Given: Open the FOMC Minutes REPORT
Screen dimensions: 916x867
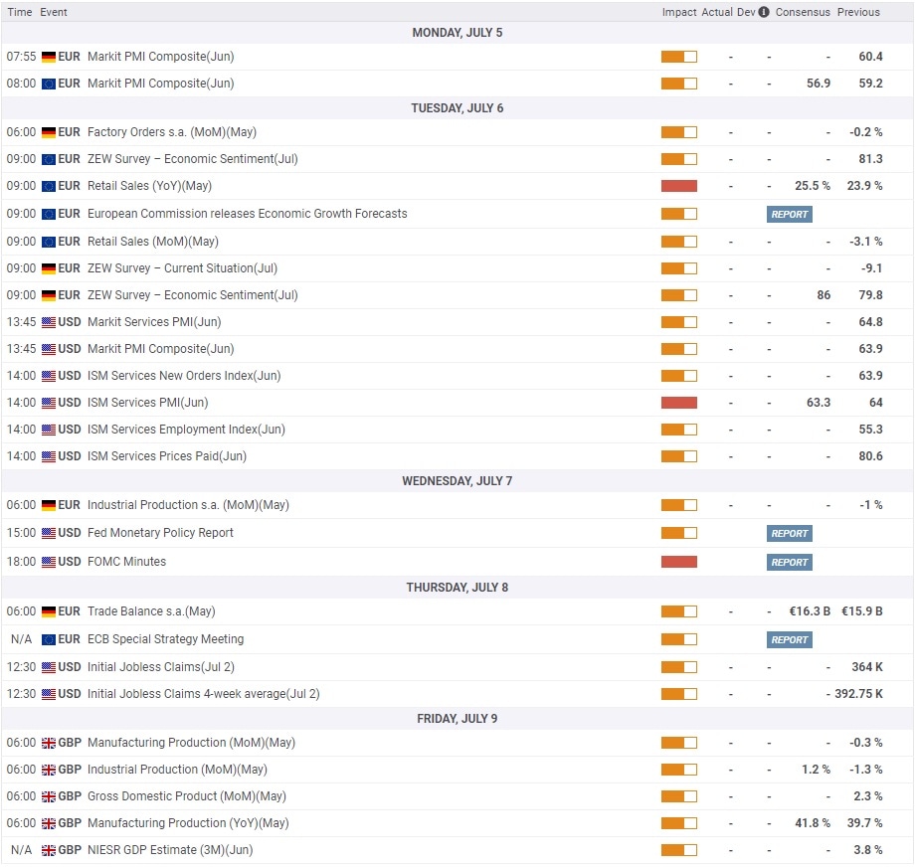Looking at the screenshot, I should [x=789, y=562].
